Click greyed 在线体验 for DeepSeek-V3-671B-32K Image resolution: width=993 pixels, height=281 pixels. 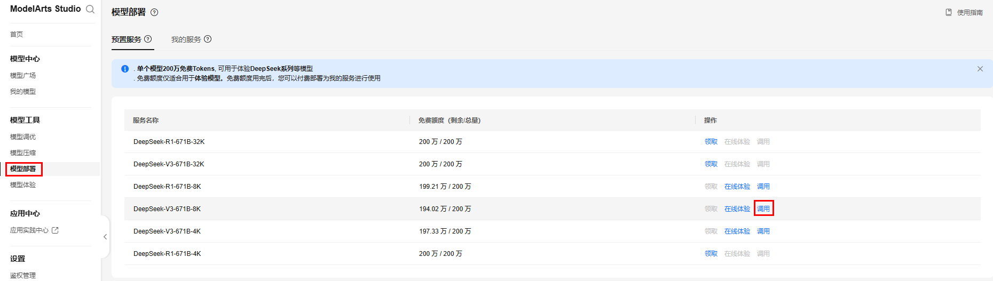click(x=737, y=164)
